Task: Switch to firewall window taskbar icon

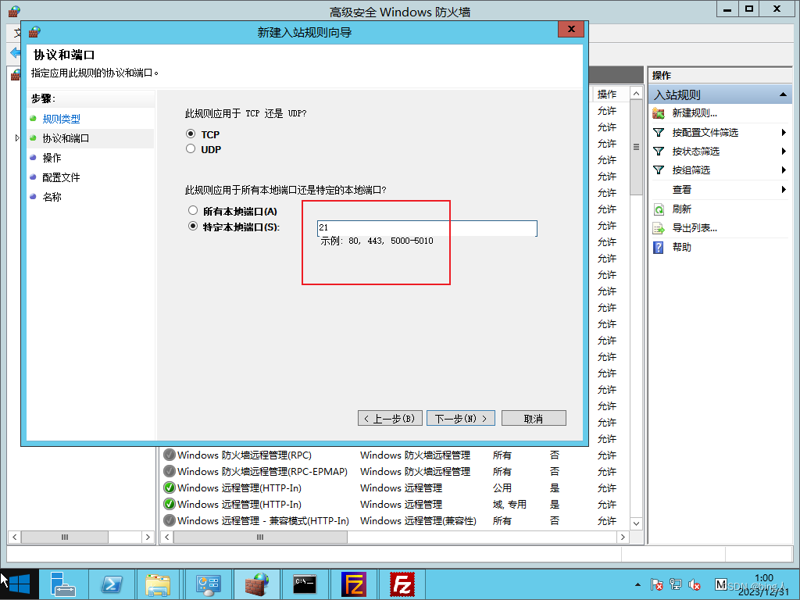Action: coord(257,584)
